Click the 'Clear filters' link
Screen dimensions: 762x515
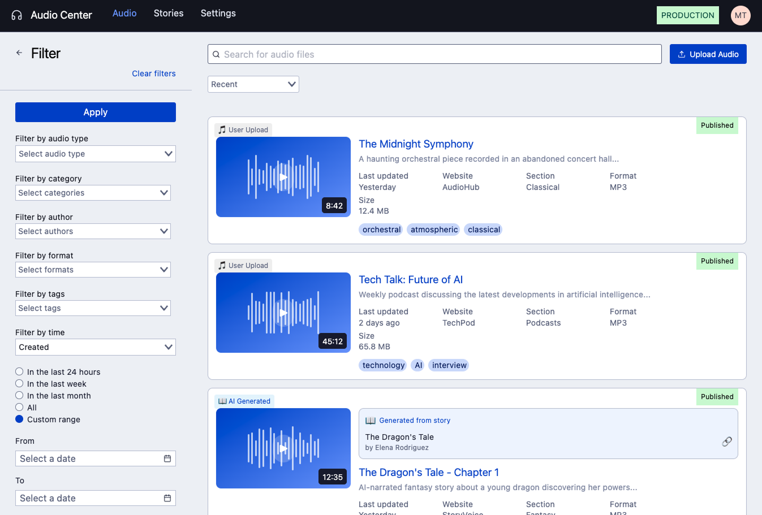coord(154,73)
